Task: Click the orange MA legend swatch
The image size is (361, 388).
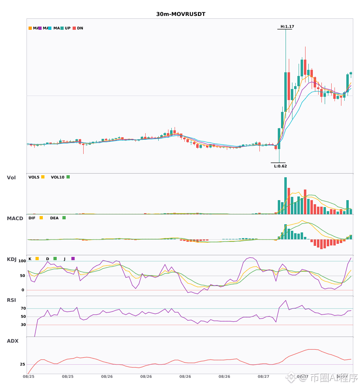Action: tap(30, 28)
